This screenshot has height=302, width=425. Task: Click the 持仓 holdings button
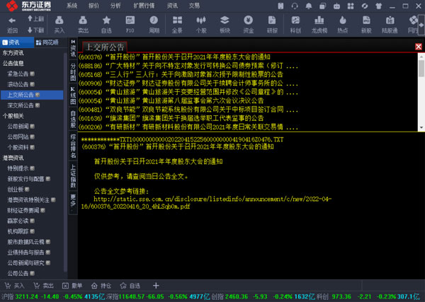click(x=101, y=286)
